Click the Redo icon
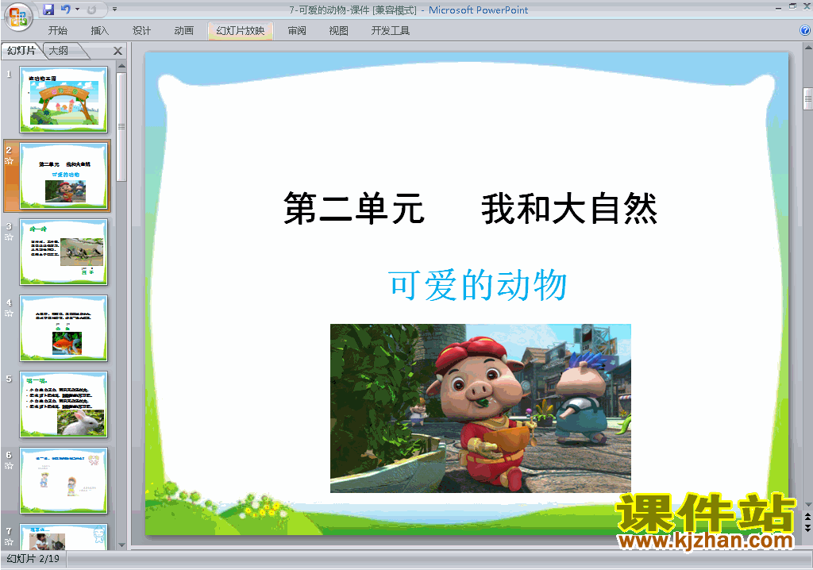The image size is (813, 570). point(92,10)
